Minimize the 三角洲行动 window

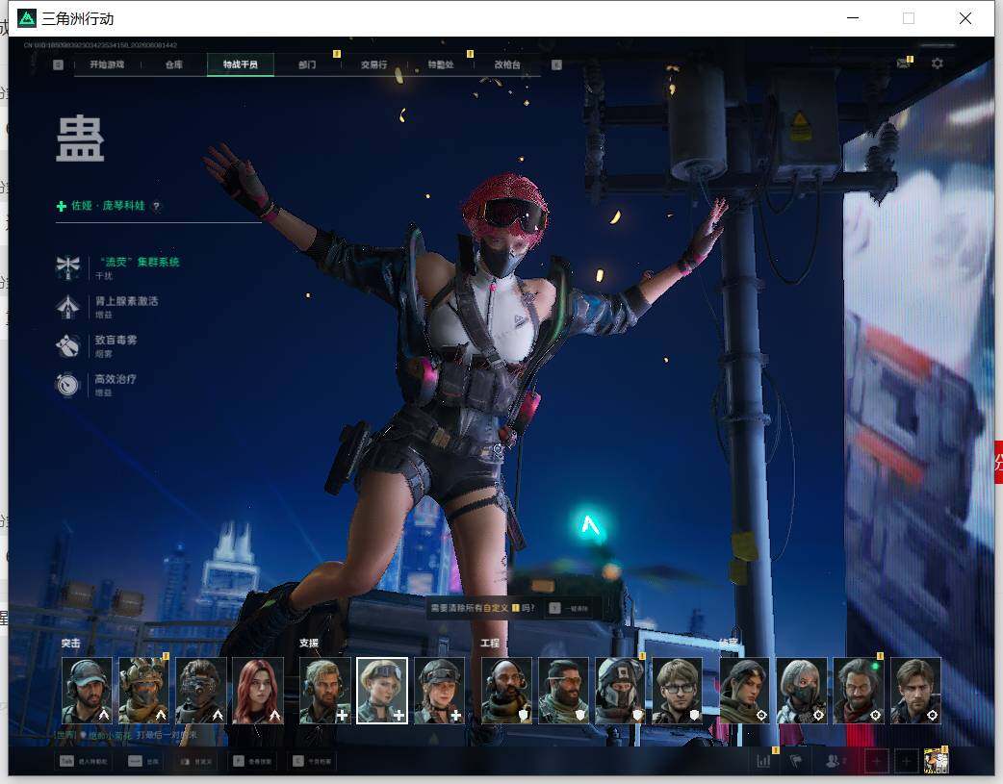click(x=852, y=18)
